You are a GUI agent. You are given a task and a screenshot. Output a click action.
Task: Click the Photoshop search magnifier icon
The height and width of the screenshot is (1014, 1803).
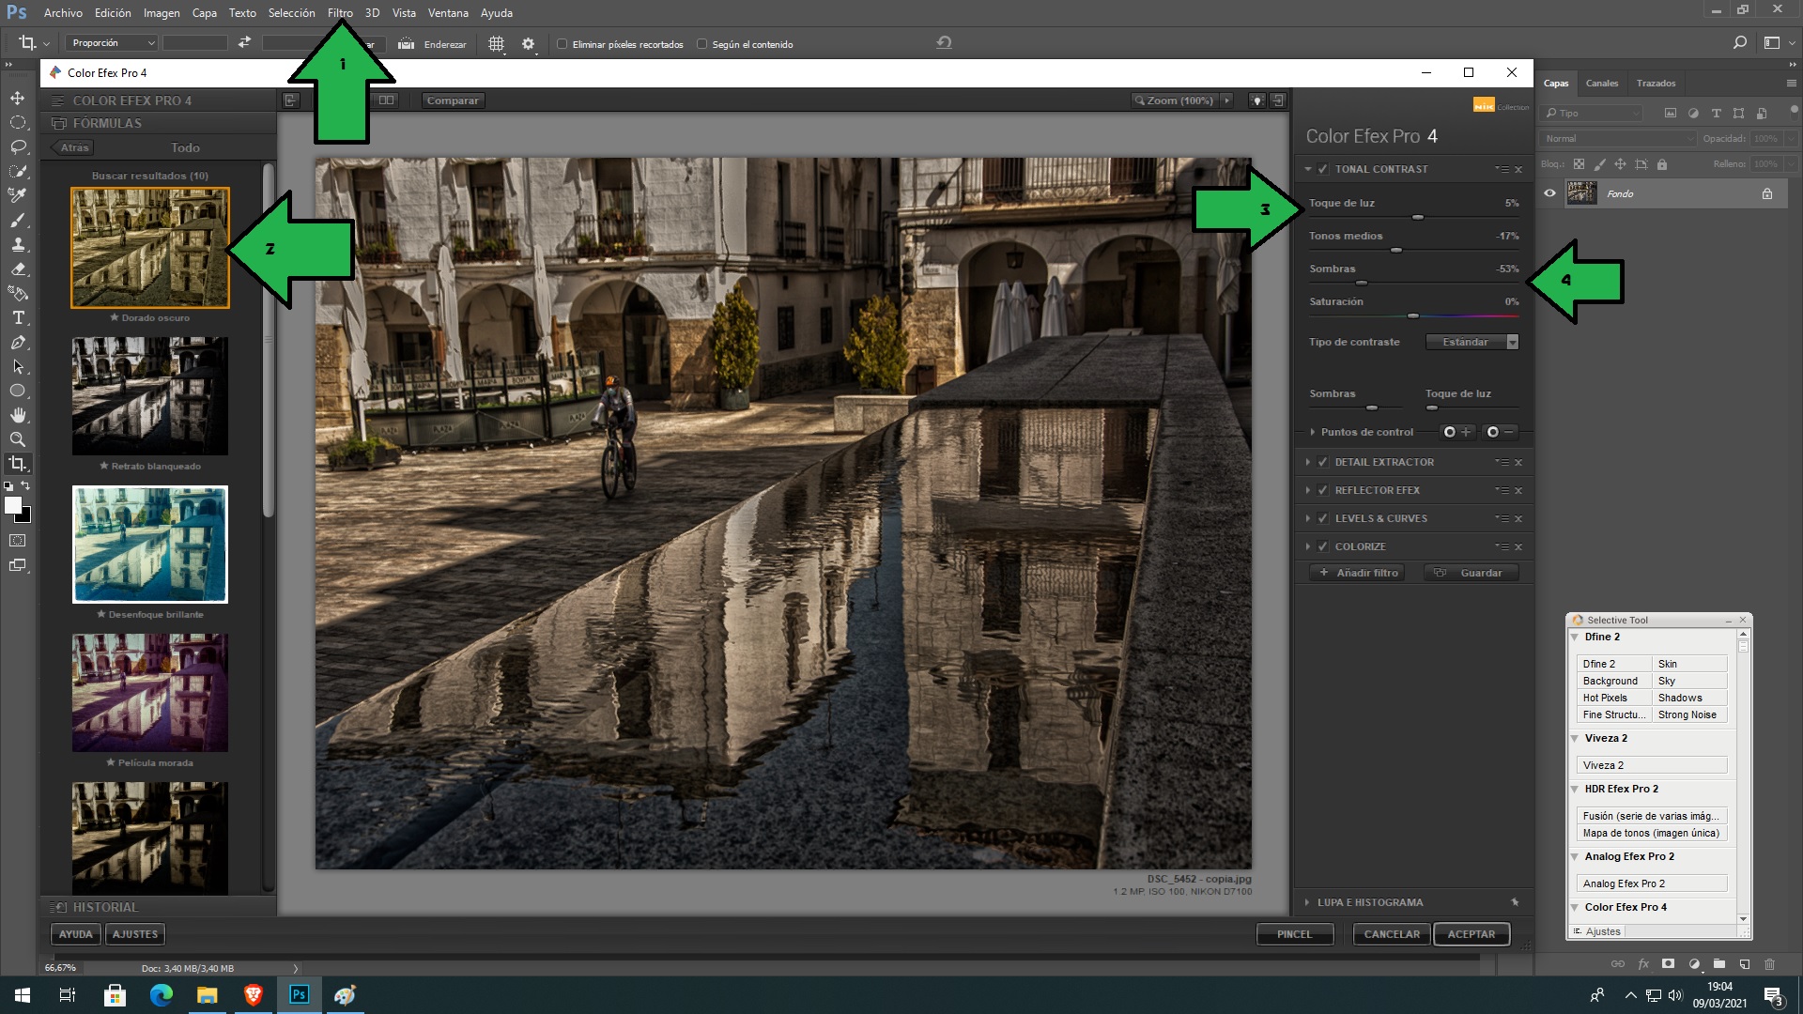(1739, 43)
